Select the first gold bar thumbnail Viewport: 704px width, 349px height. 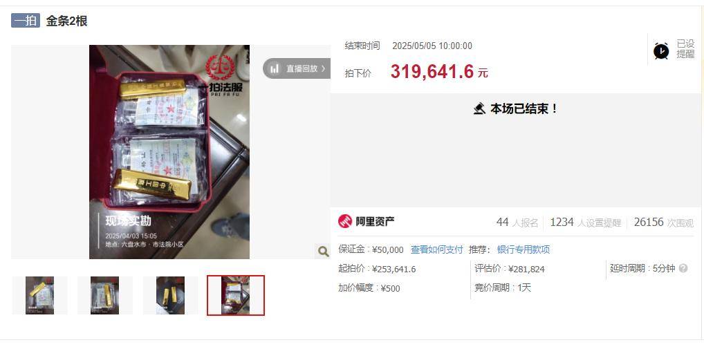point(39,295)
